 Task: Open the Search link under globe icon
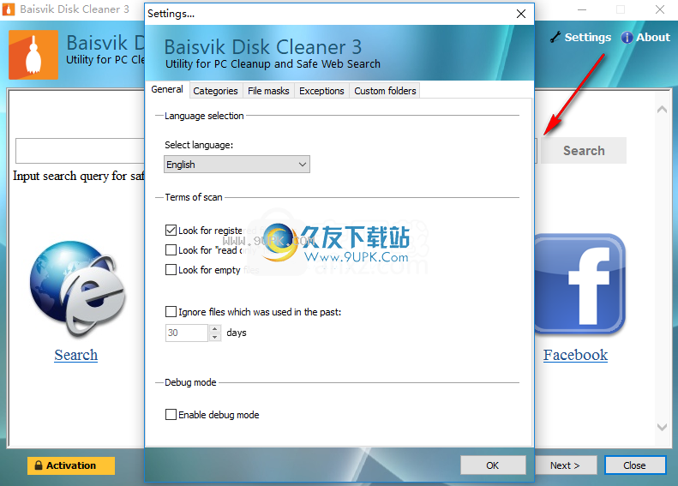[x=76, y=355]
